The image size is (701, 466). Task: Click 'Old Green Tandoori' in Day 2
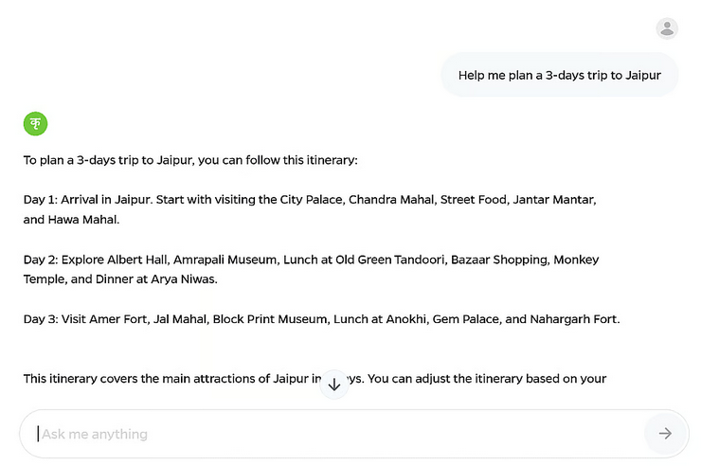390,260
